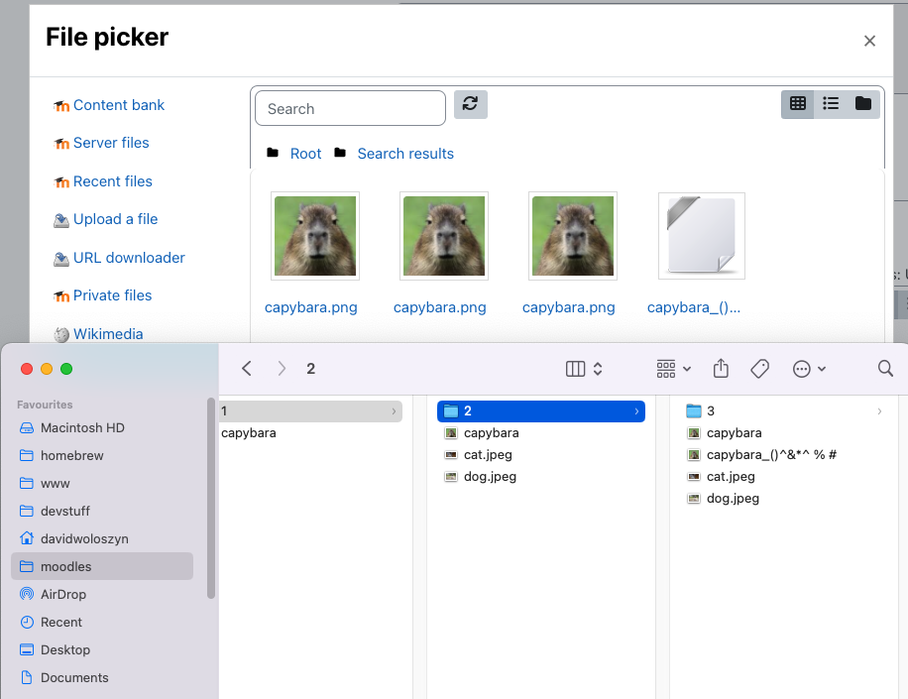Viewport: 908px width, 699px height.
Task: Select Macintosh HD in Finder sidebar
Action: [x=102, y=428]
